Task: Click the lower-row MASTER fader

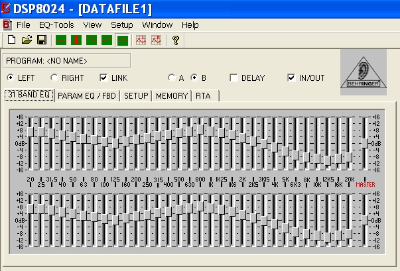Action: [x=365, y=220]
